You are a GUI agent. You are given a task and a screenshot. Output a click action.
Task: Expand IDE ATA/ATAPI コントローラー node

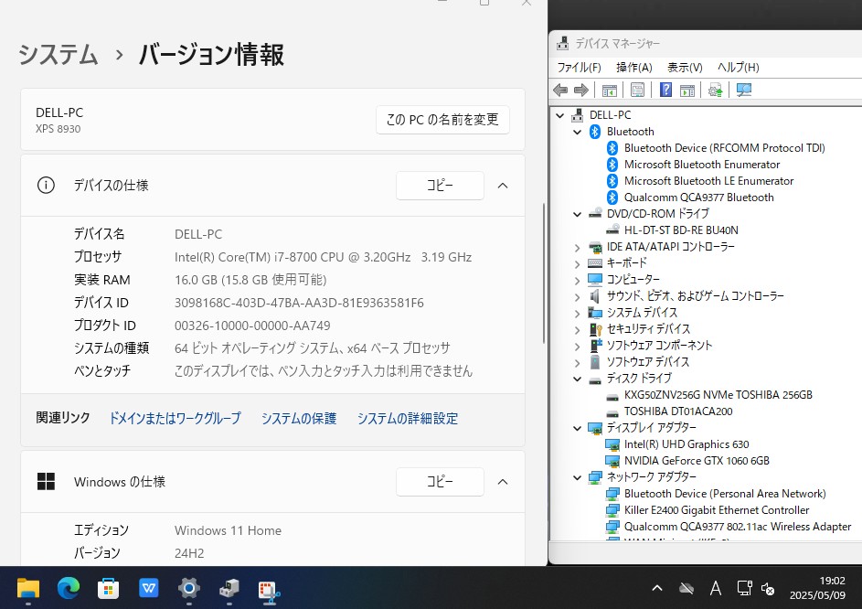(x=577, y=248)
